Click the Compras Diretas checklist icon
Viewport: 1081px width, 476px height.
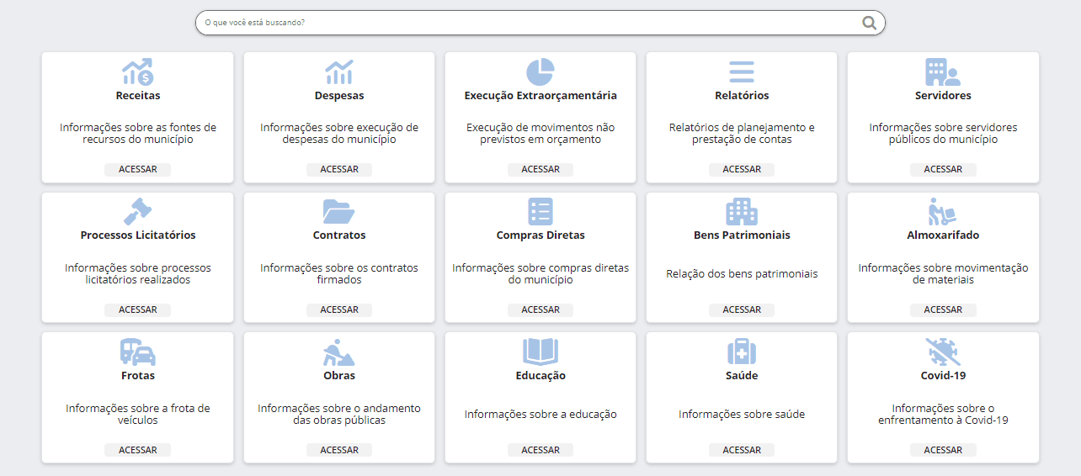[x=540, y=211]
